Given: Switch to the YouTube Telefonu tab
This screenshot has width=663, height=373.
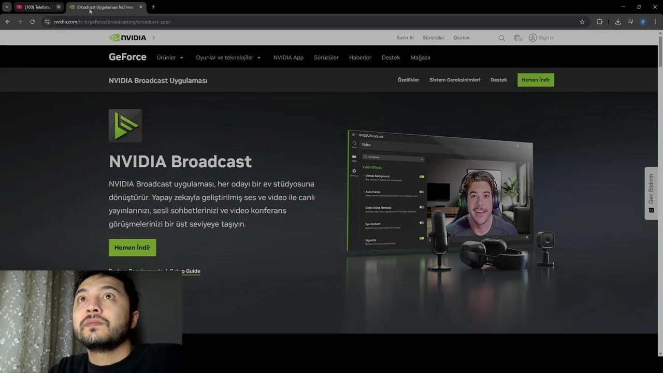Looking at the screenshot, I should 38,7.
